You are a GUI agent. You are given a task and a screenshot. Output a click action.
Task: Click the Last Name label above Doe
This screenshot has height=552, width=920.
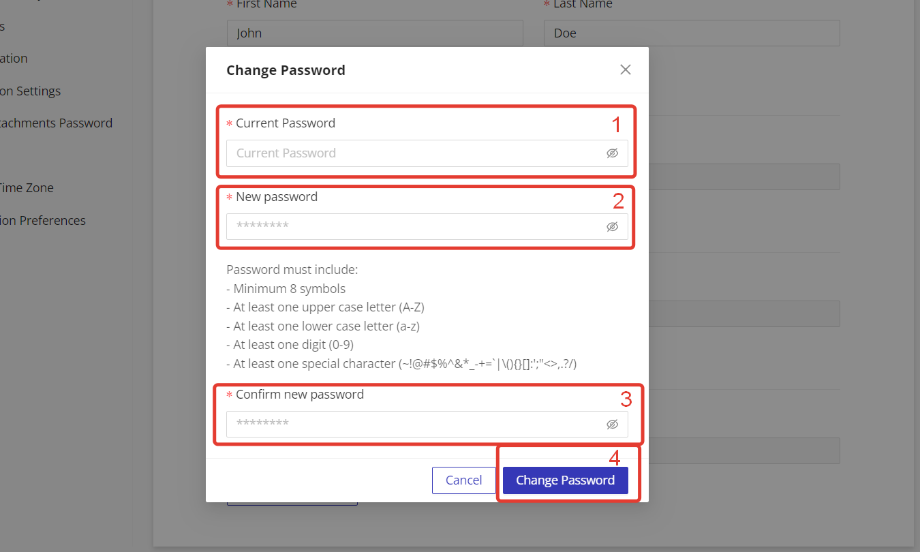click(583, 5)
